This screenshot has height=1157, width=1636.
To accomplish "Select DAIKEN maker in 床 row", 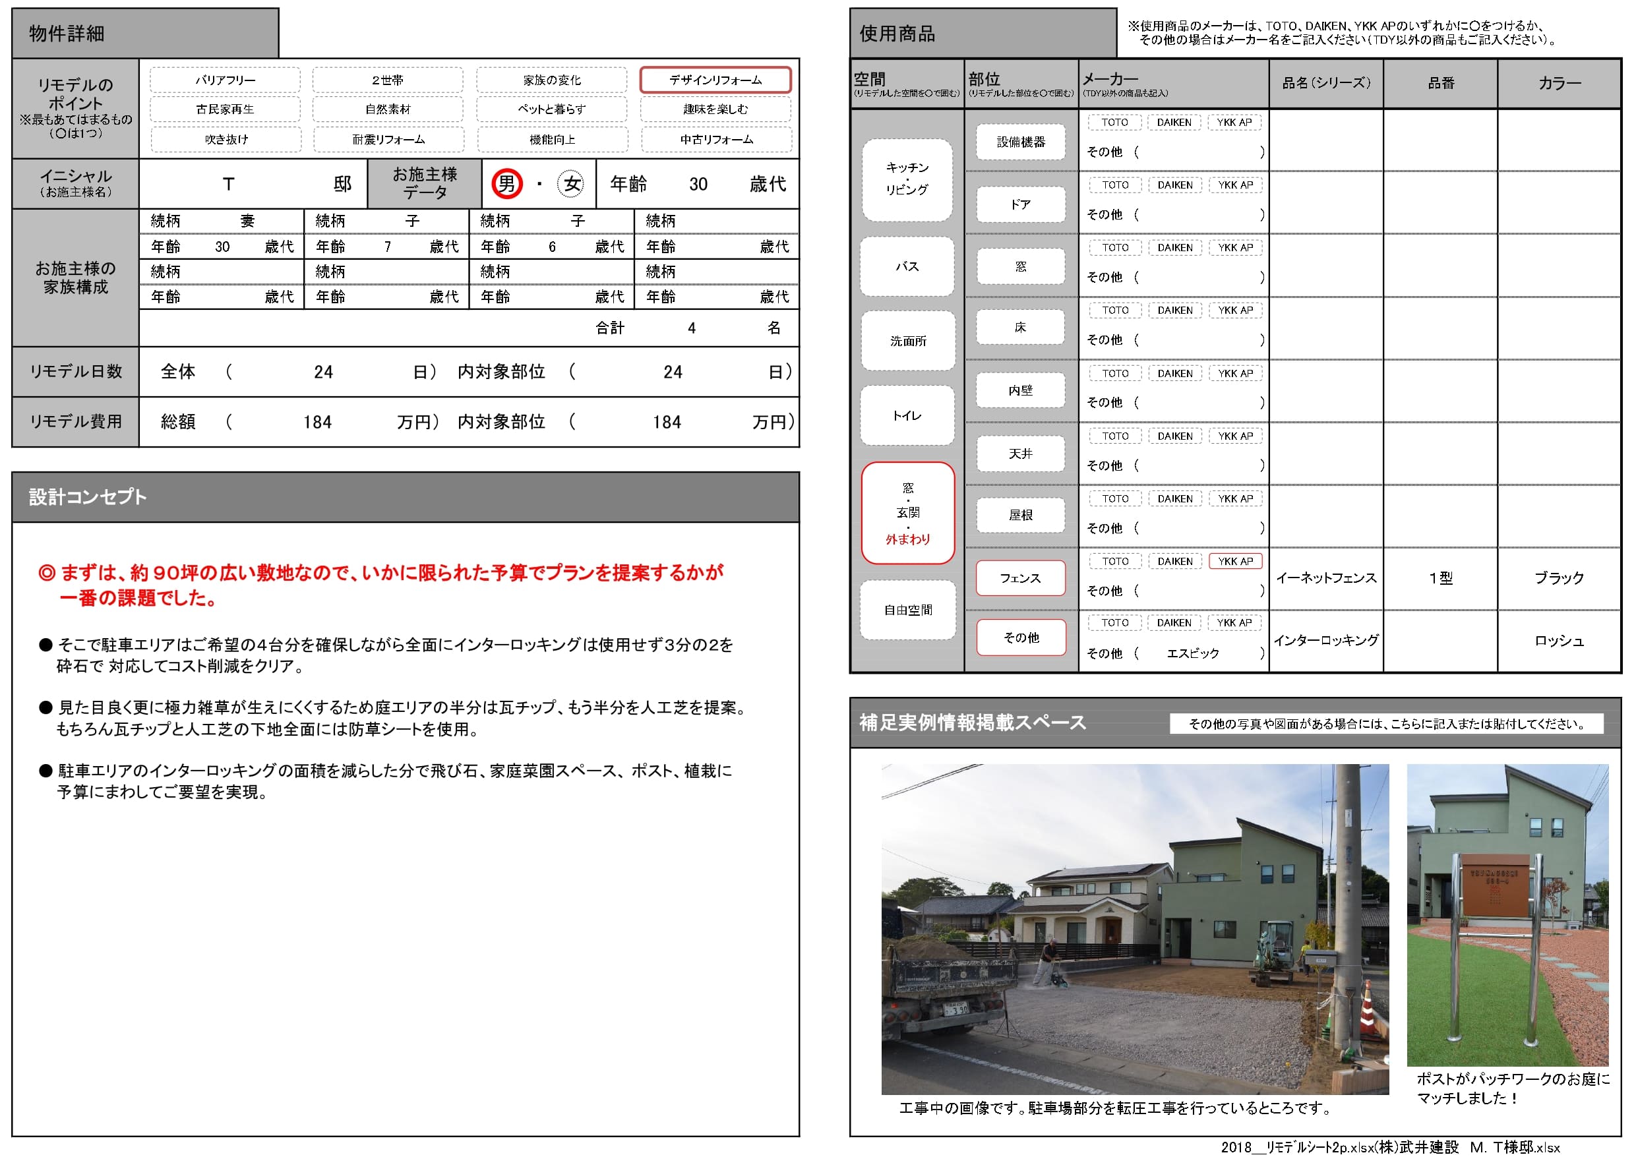I will coord(1174,311).
